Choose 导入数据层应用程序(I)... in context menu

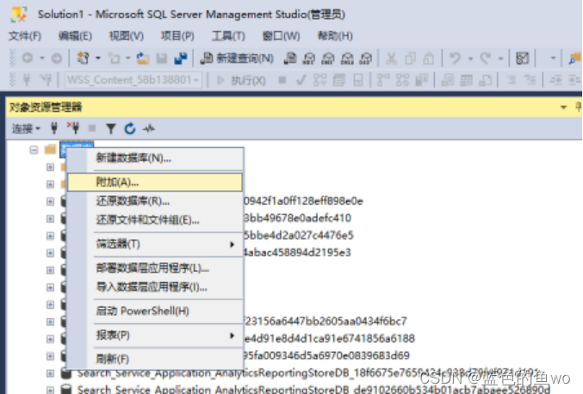[x=155, y=287]
